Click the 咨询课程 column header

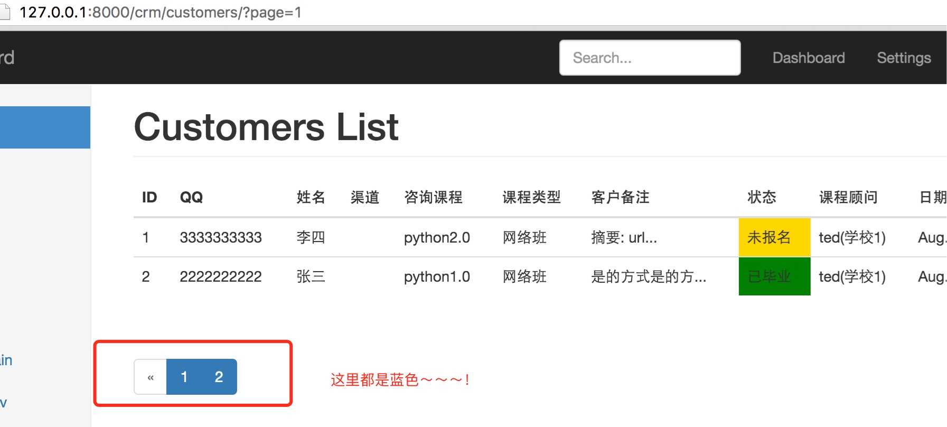click(x=433, y=197)
